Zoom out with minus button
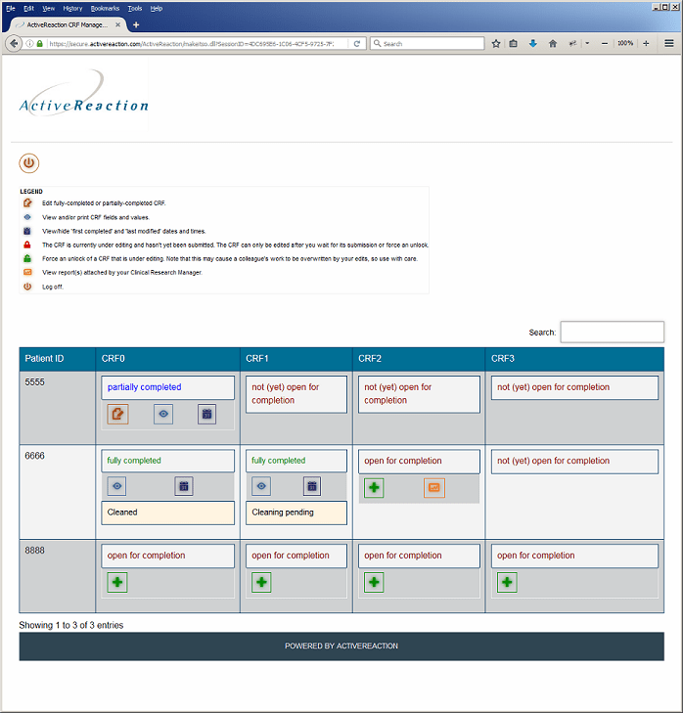683x713 pixels. (605, 44)
